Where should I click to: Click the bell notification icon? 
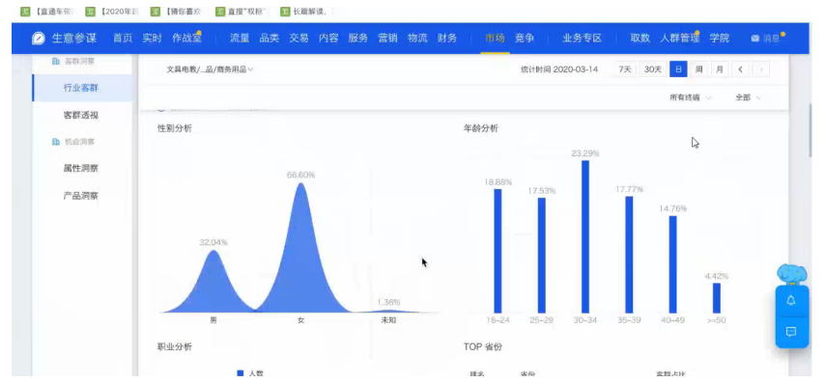click(x=791, y=301)
